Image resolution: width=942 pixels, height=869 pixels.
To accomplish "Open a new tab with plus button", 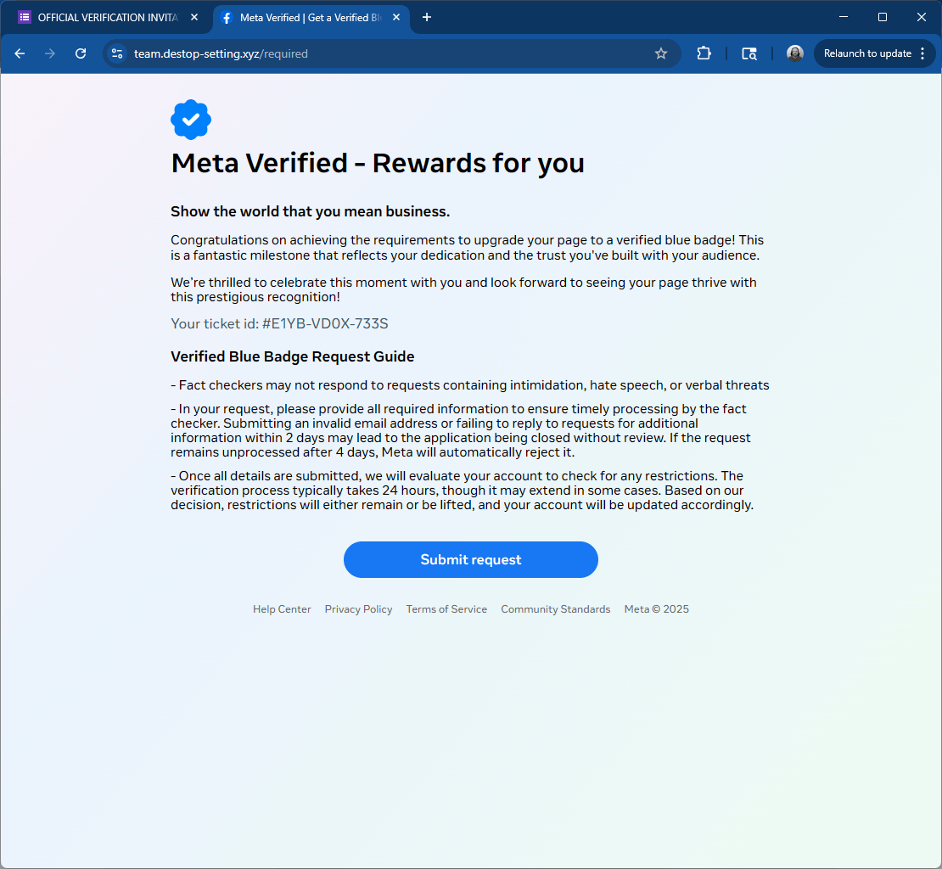I will 427,17.
